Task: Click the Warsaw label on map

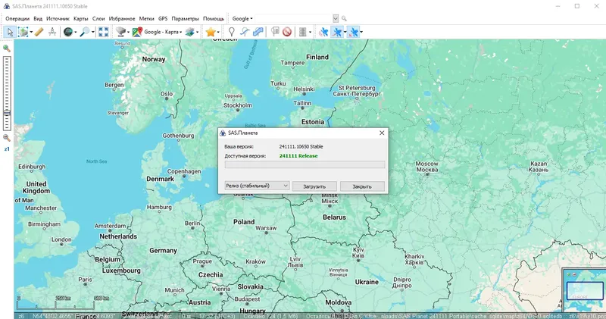Action: [x=266, y=228]
